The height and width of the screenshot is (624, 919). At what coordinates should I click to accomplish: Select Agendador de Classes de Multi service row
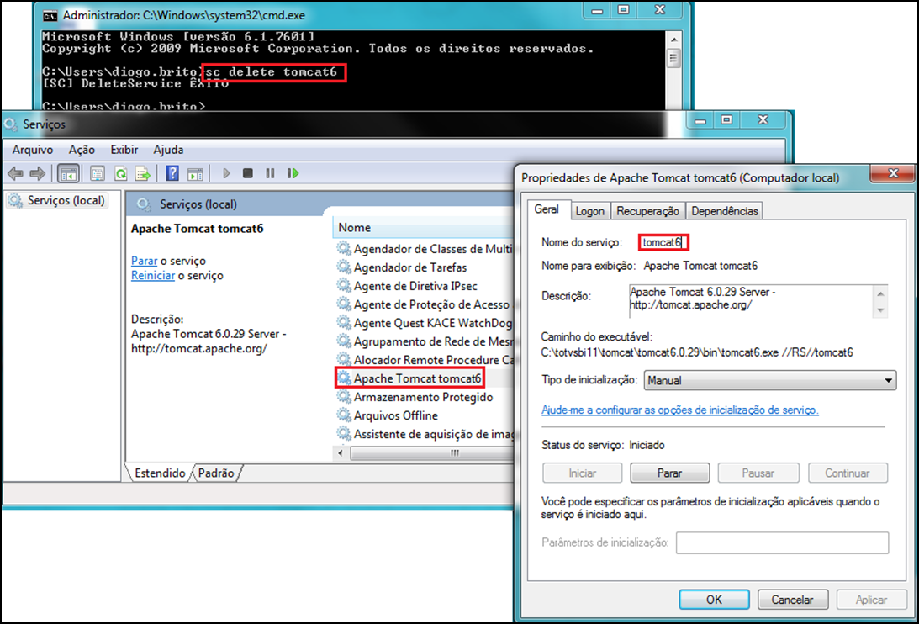click(x=425, y=249)
